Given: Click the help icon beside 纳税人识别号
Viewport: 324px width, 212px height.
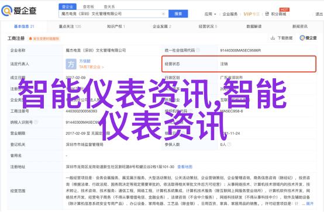Looking at the screenshot, I should click(36, 122).
